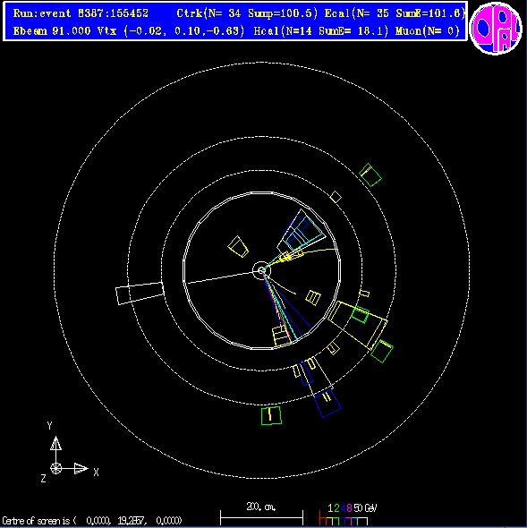The image size is (527, 528).
Task: Click the Hcal N=14 summary text
Action: (320, 31)
